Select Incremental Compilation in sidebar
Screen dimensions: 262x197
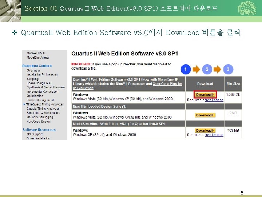pyautogui.click(x=43, y=92)
